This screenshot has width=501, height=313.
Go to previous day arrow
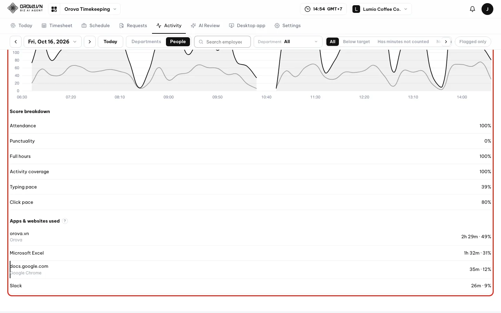pos(16,42)
